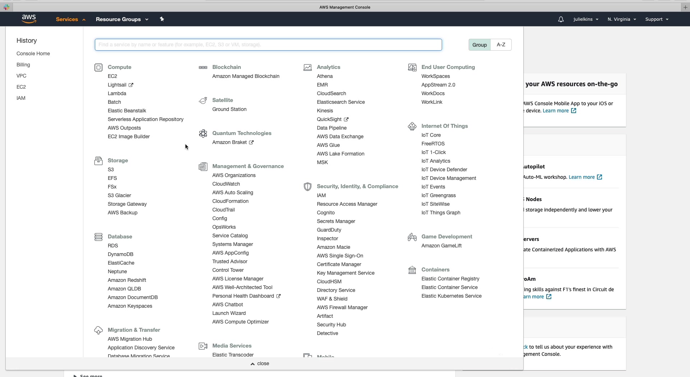Select Billing in History list
Viewport: 690px width, 377px height.
click(23, 65)
